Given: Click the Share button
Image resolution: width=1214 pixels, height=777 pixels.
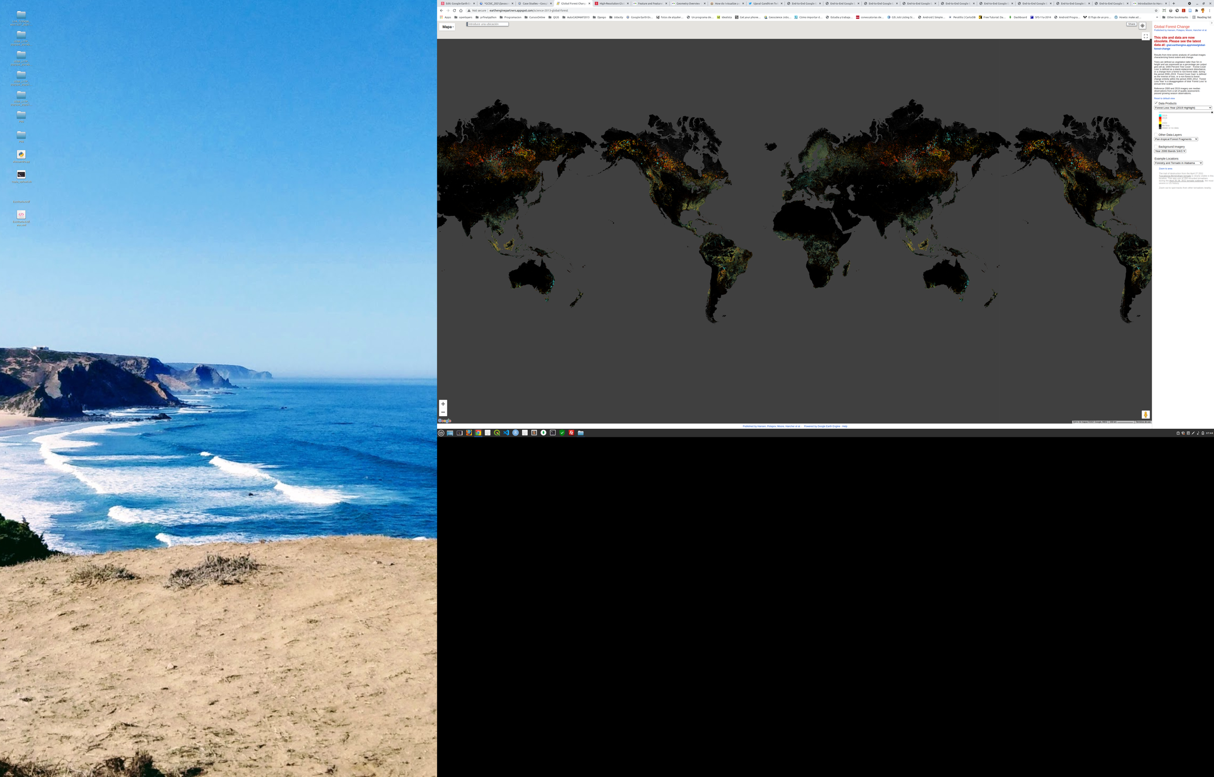Looking at the screenshot, I should click(1132, 24).
